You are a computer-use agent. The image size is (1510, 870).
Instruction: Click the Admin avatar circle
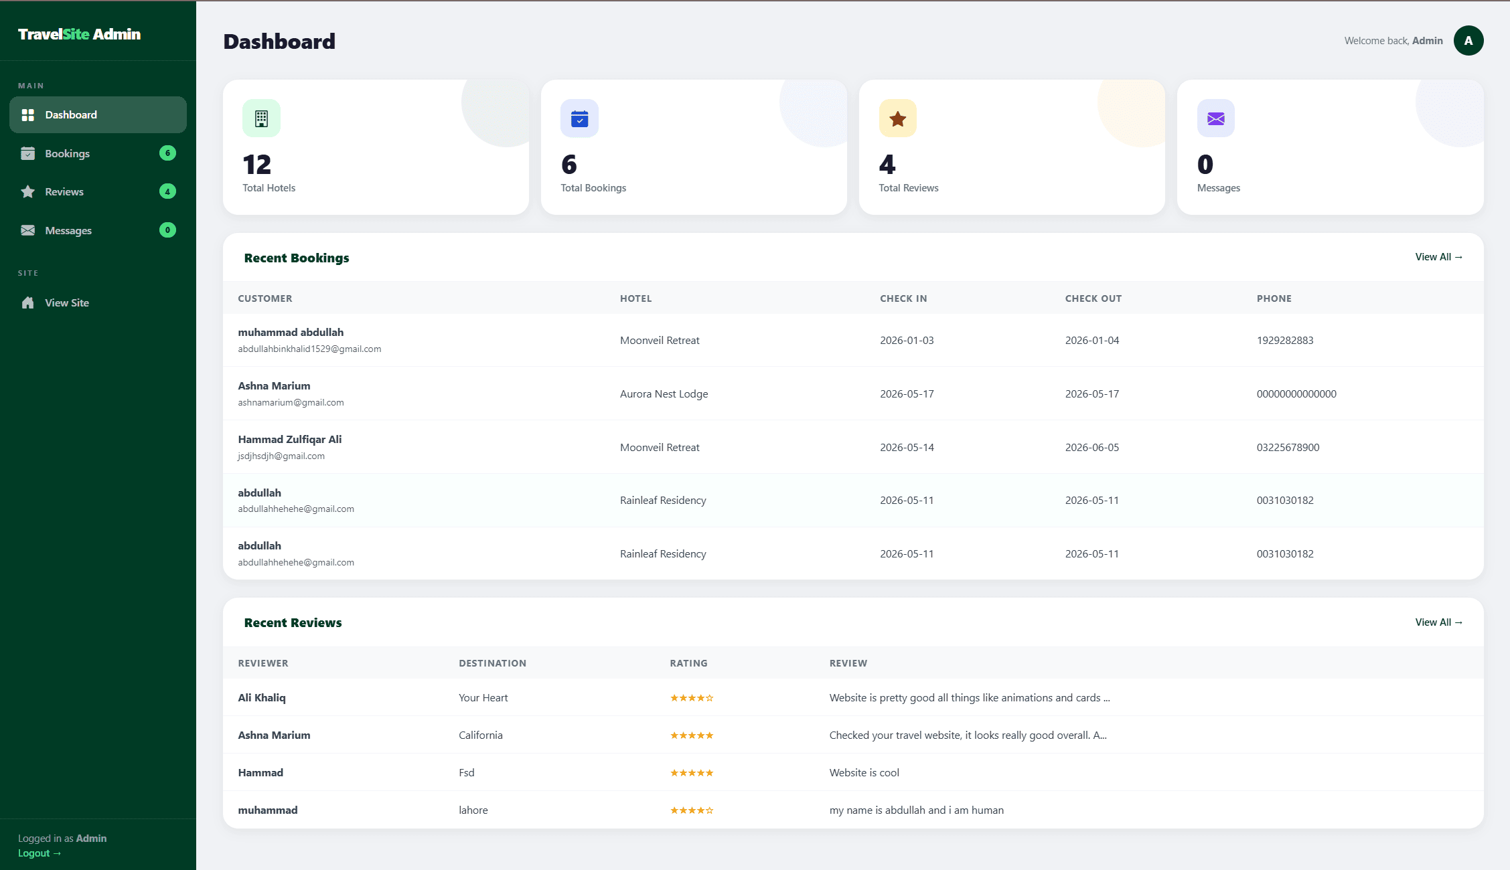(x=1468, y=41)
